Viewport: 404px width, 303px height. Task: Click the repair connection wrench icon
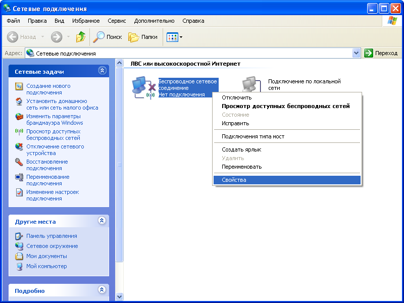click(x=19, y=162)
